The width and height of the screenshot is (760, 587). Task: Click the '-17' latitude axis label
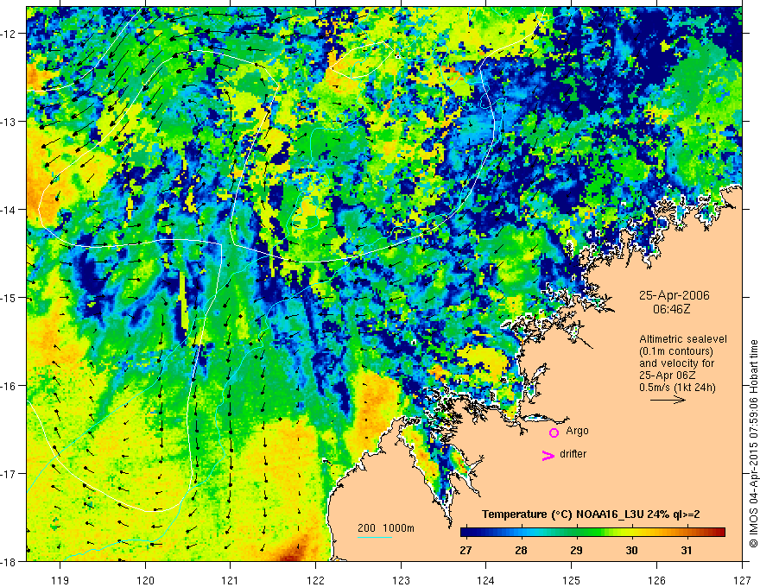point(9,473)
